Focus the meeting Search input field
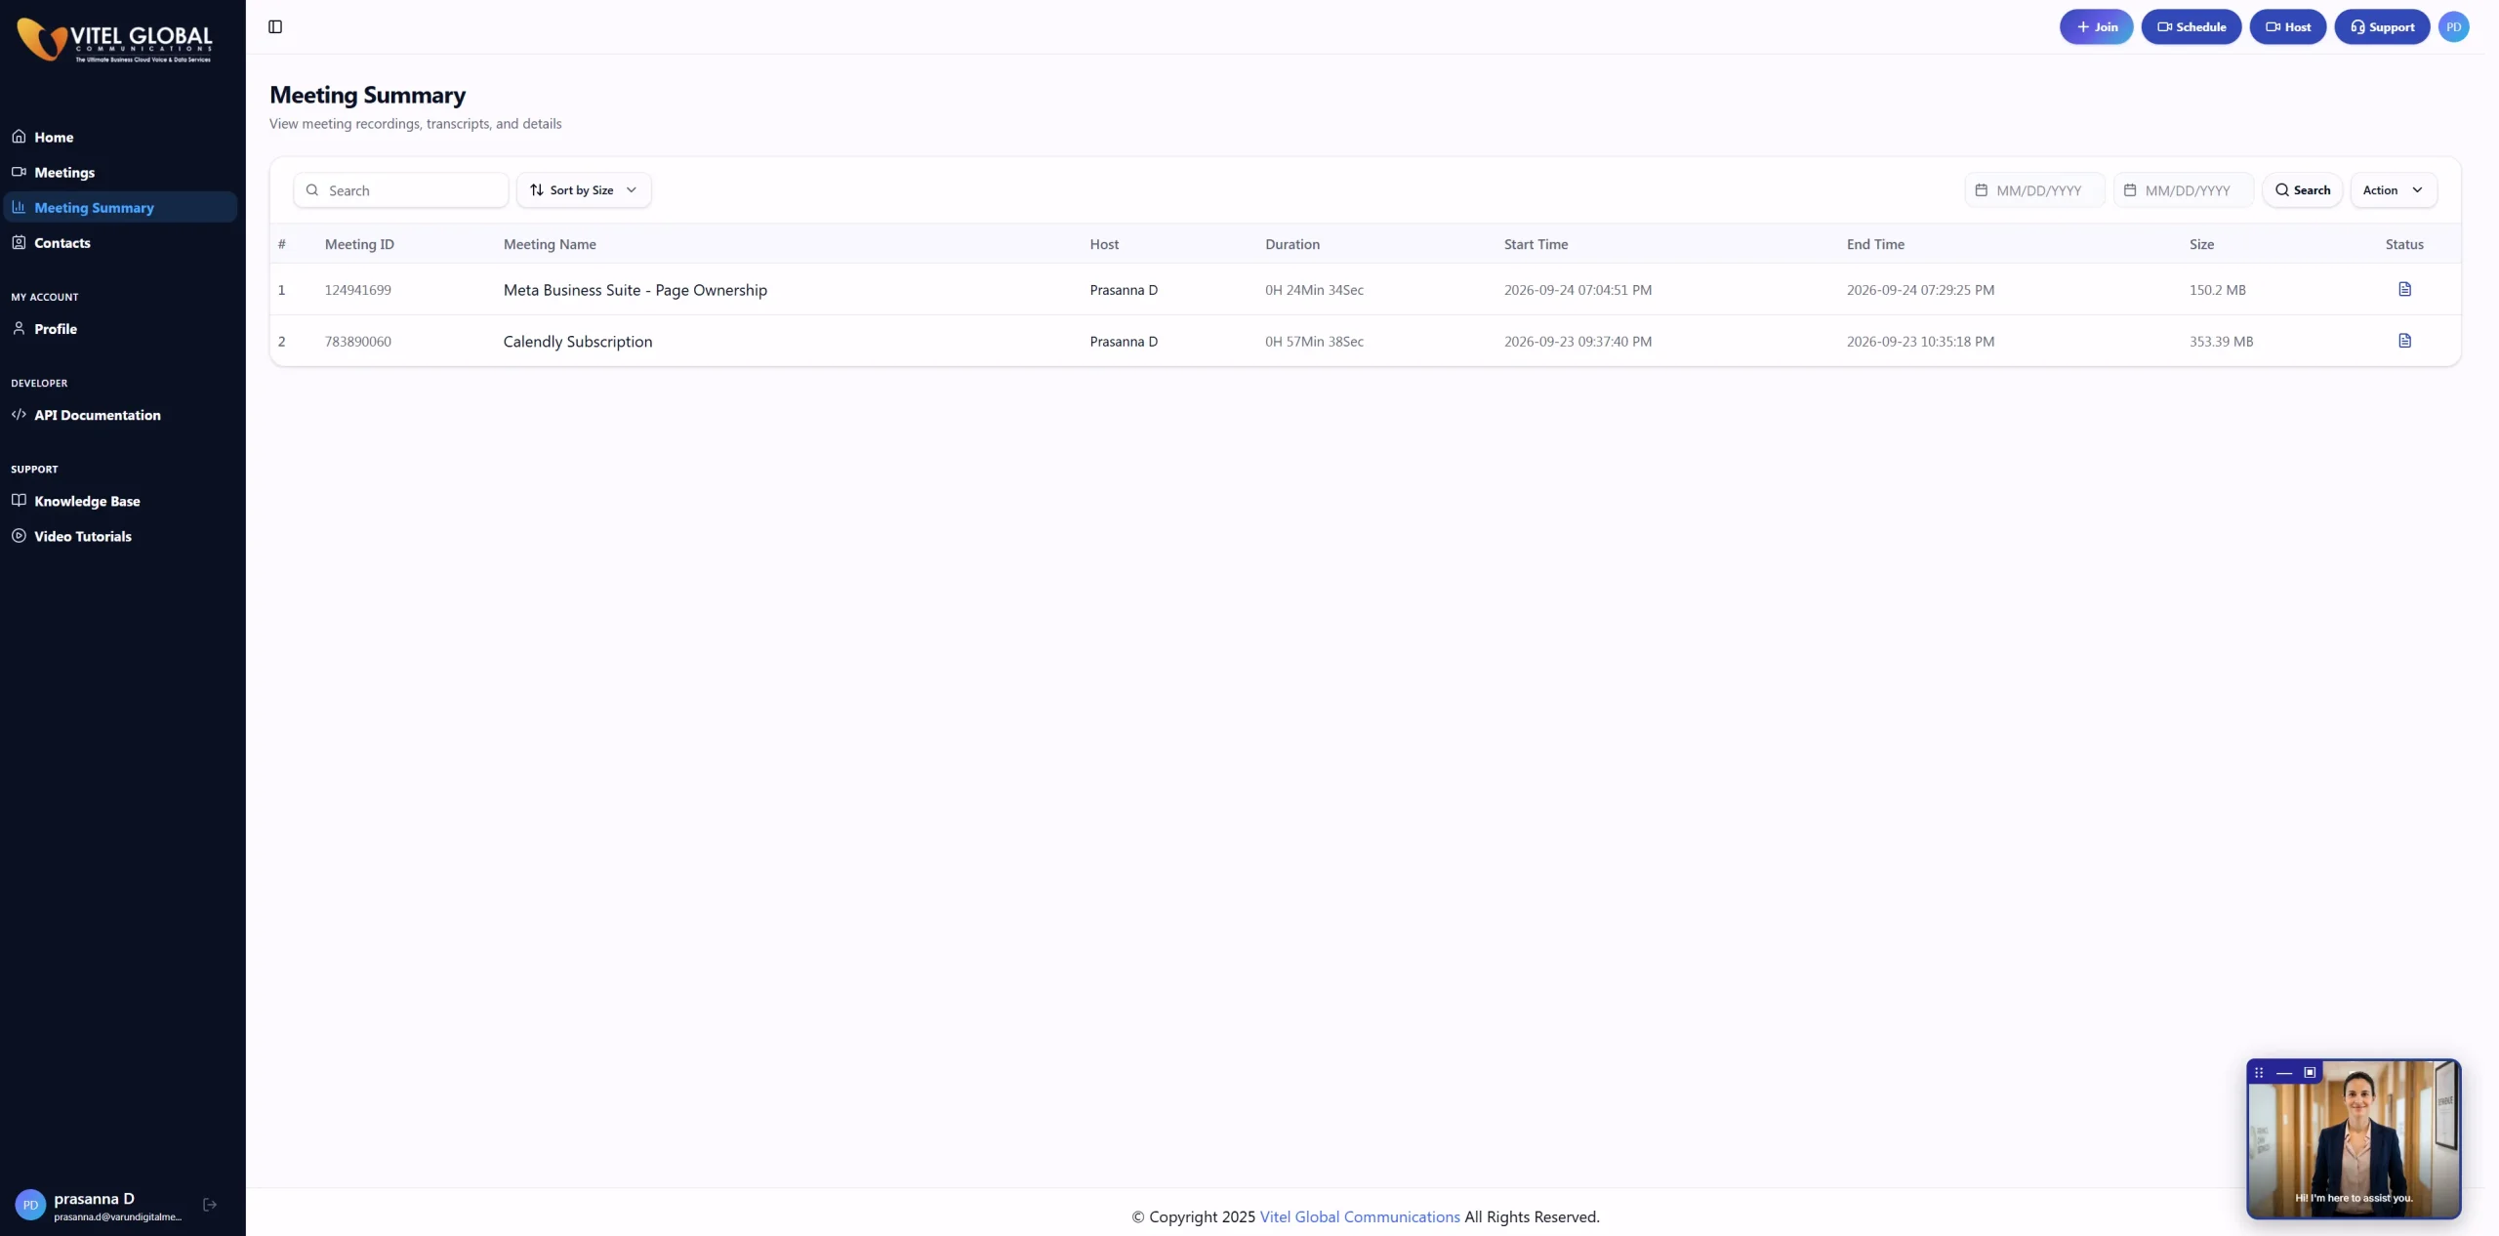 pyautogui.click(x=401, y=190)
